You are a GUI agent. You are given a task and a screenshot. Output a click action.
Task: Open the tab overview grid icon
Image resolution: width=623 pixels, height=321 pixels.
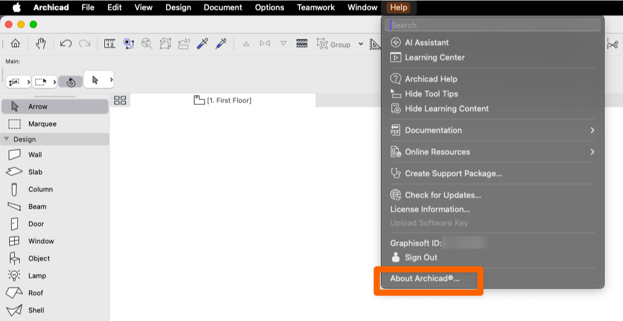120,100
